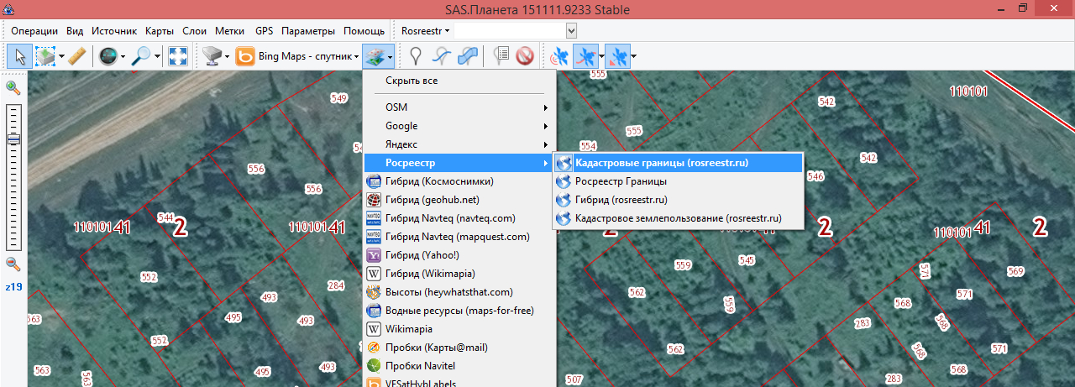The height and width of the screenshot is (387, 1075).
Task: Click the zoom in magnifier above slider
Action: click(13, 88)
